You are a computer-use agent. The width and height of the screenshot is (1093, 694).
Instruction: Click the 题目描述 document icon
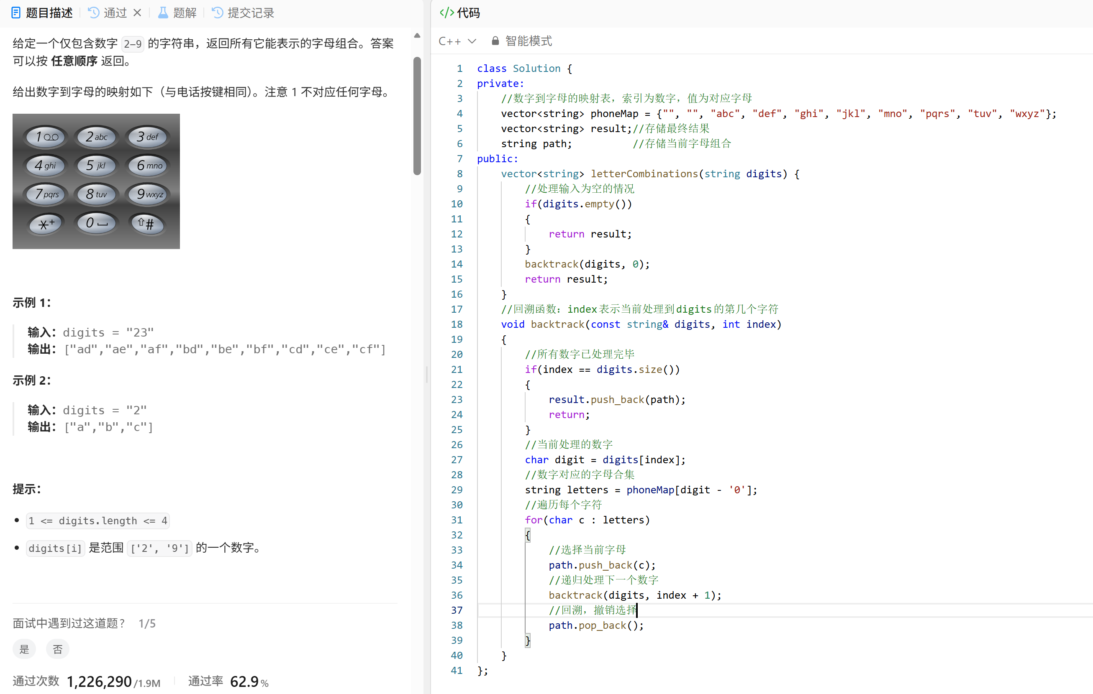click(16, 13)
